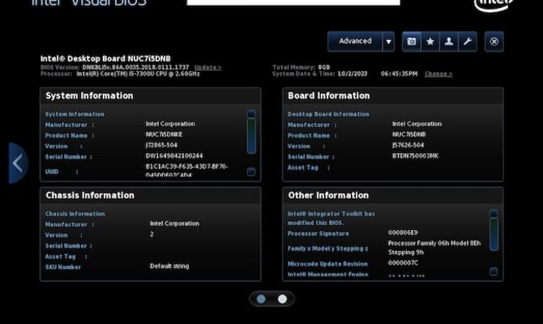Click scroll-down button in Other Information
The image size is (543, 324).
point(494,271)
